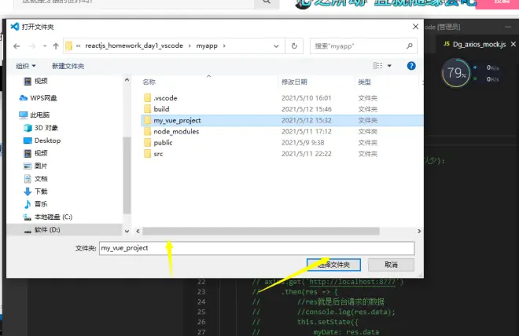Open the view options dropdown arrow
The width and height of the screenshot is (519, 336).
(x=389, y=66)
